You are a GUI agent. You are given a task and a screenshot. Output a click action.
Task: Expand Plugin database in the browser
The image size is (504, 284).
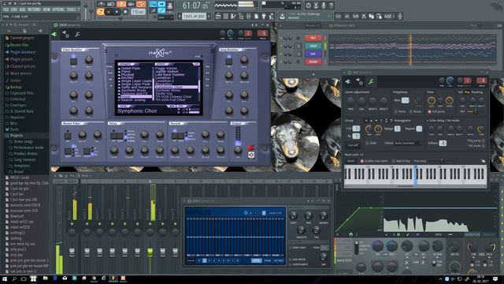[x=23, y=52]
